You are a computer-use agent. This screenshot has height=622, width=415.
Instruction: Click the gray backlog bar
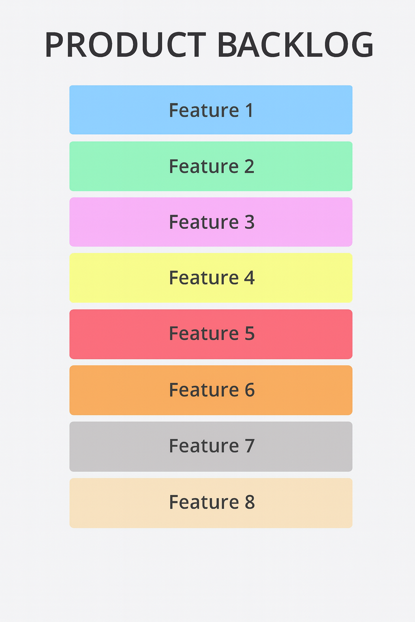tap(122, 446)
